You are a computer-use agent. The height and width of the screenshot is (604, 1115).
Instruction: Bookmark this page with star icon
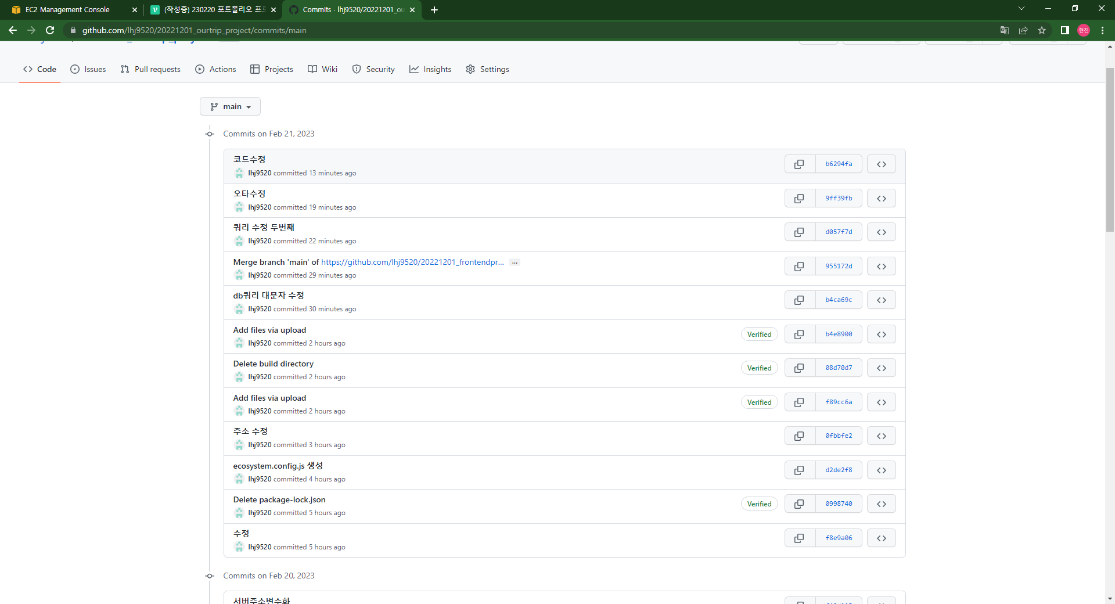[1042, 30]
